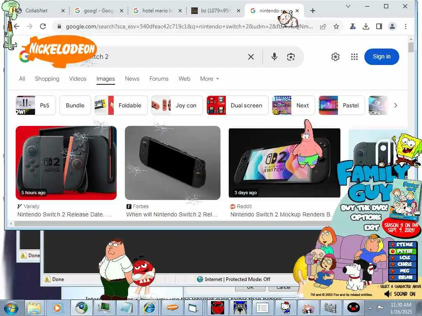Filter images by Ps5 chip

(x=36, y=105)
